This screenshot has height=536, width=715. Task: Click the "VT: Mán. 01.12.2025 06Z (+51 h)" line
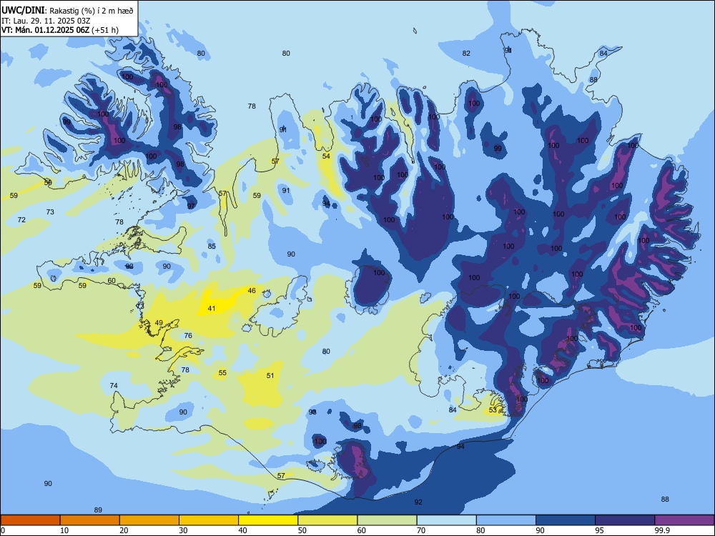tap(60, 30)
